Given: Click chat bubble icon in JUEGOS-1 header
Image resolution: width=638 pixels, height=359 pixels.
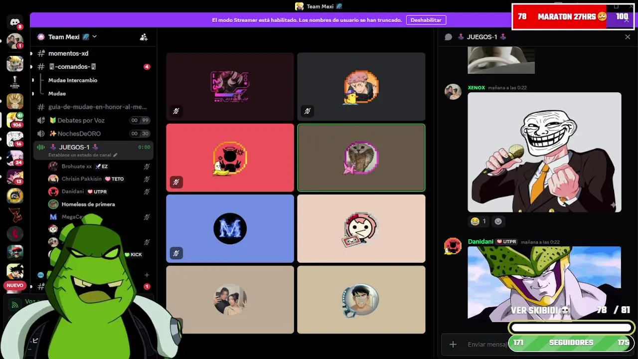Looking at the screenshot, I should [x=448, y=37].
